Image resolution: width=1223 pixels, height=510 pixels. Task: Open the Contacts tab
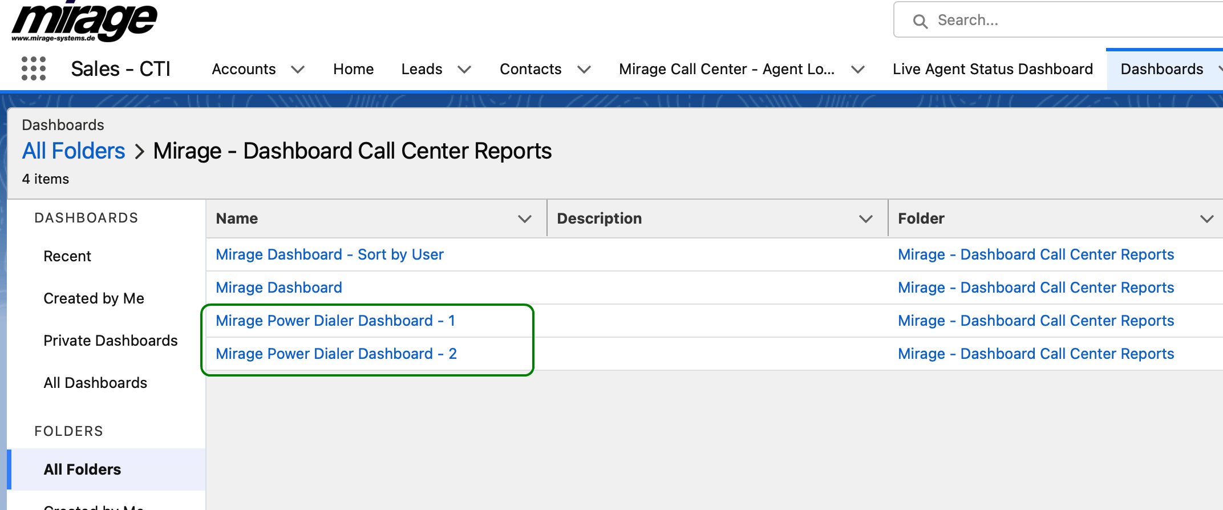pos(530,69)
